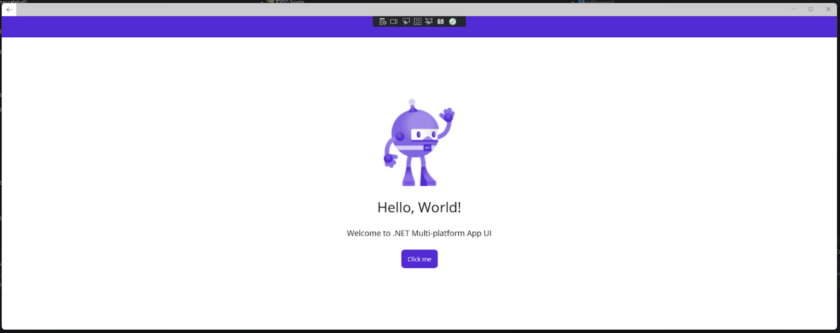Click the Welcome to .NET Multi-platform App UI text
This screenshot has width=840, height=333.
[x=419, y=233]
